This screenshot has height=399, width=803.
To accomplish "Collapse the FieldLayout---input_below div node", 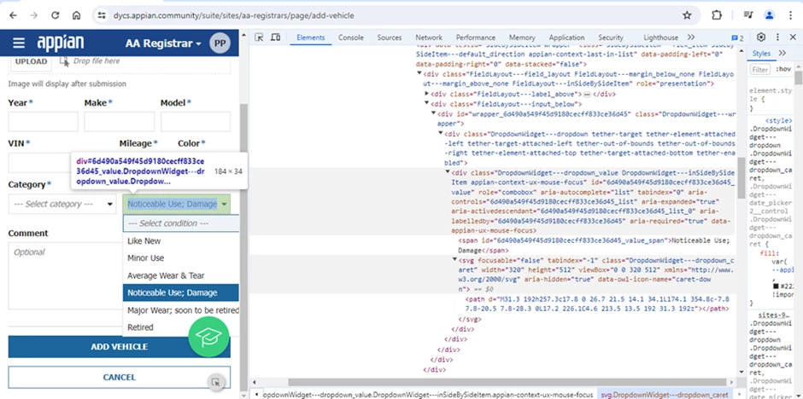I will [427, 104].
